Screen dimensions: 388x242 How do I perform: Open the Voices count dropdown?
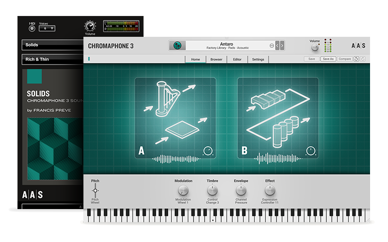(x=47, y=29)
